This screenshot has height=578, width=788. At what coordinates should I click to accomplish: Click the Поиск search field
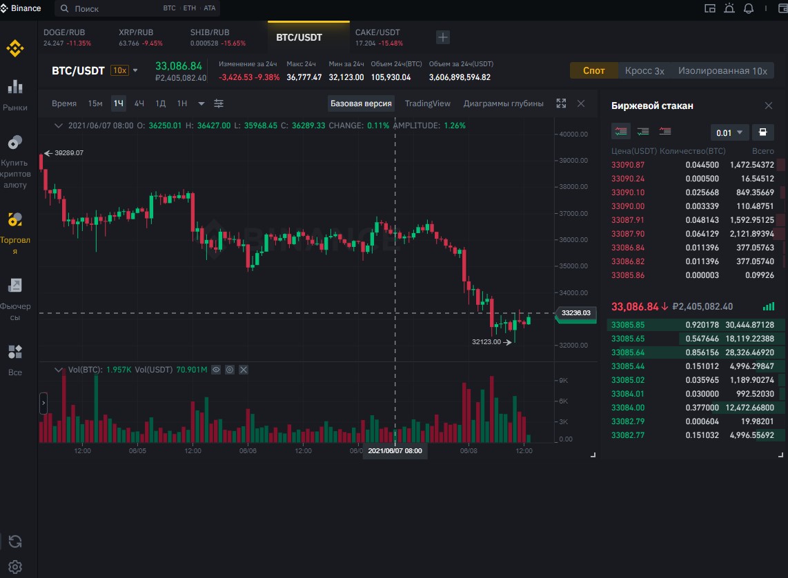point(137,8)
